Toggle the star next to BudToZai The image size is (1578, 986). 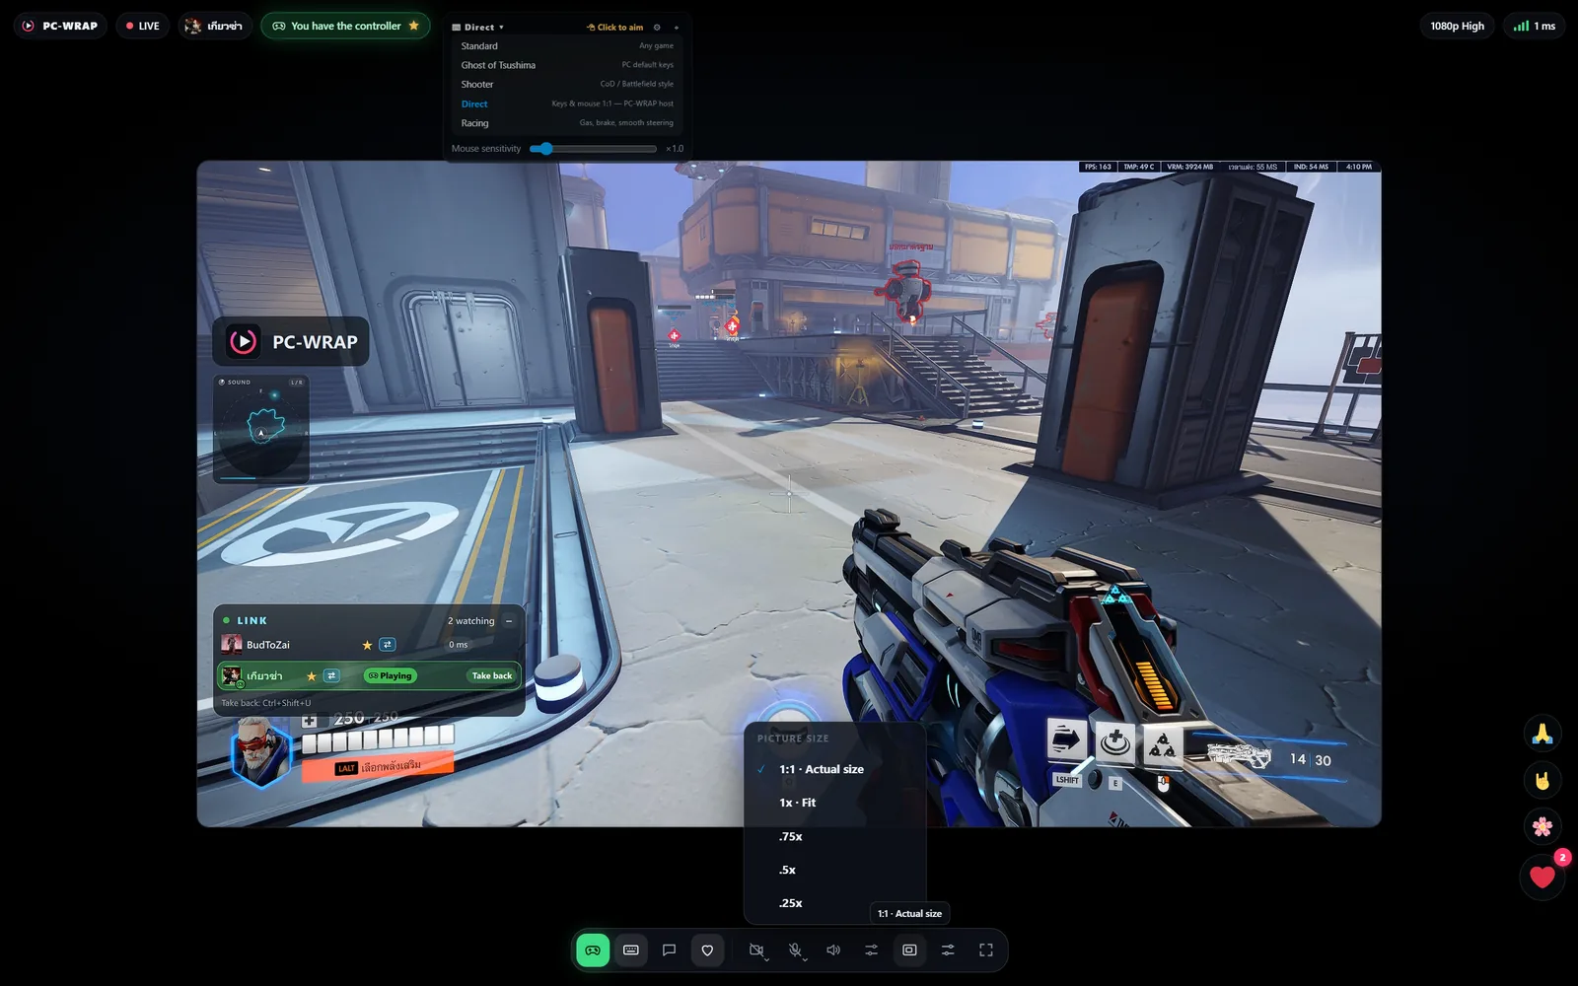point(367,645)
